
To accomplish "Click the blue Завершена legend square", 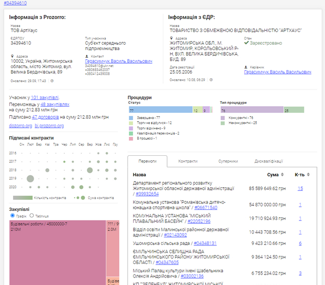I will 130,117.
